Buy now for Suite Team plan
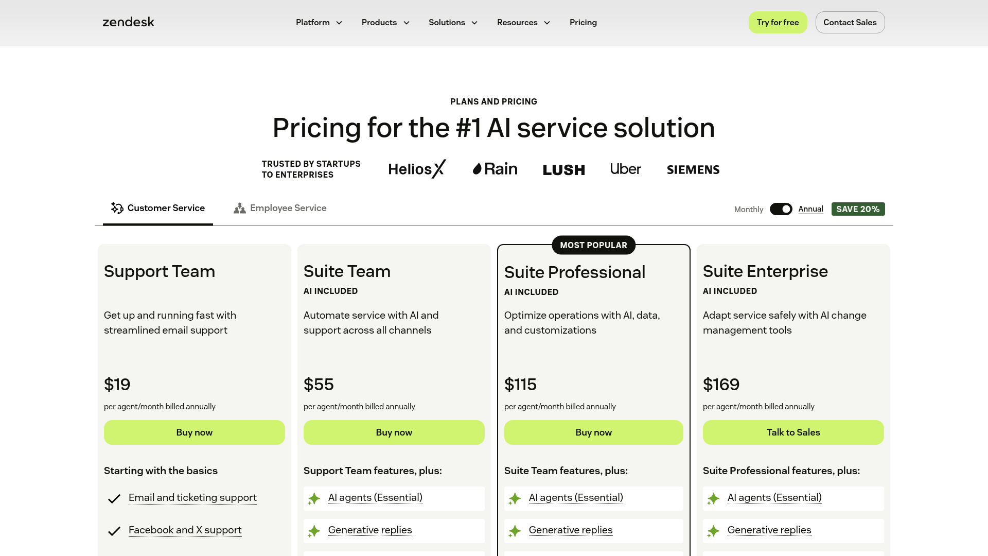Viewport: 988px width, 556px height. [x=394, y=432]
